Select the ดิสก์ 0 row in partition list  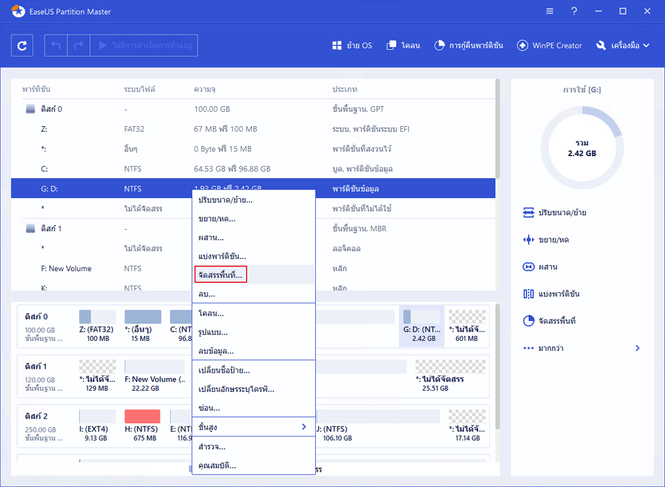[x=253, y=109]
